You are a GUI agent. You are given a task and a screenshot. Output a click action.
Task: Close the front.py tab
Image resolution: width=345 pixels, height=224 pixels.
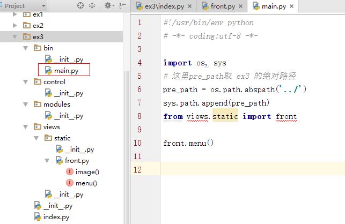[x=241, y=6]
